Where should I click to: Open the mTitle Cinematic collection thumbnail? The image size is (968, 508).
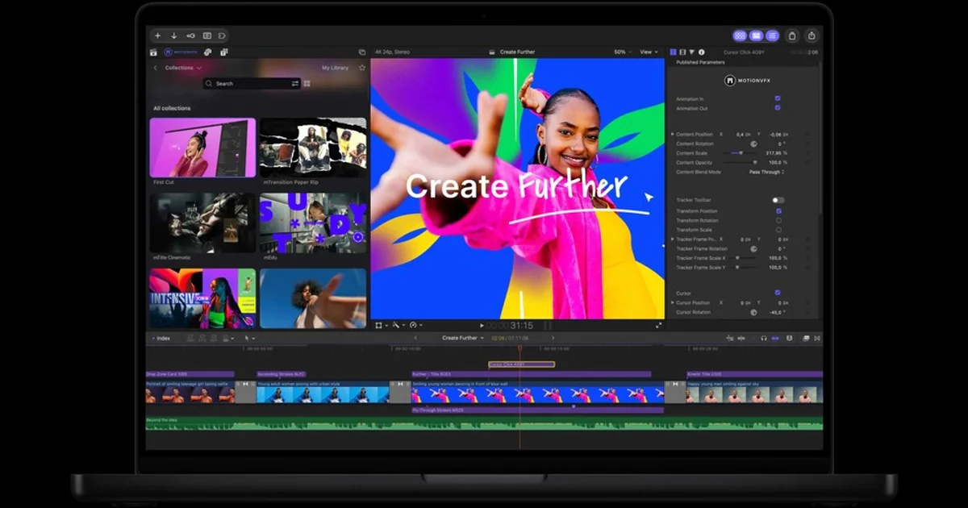click(202, 223)
